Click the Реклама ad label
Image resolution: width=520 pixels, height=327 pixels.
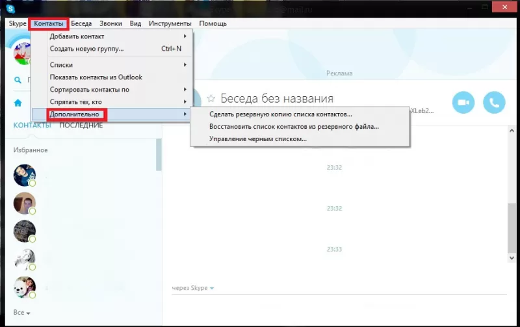(x=339, y=73)
